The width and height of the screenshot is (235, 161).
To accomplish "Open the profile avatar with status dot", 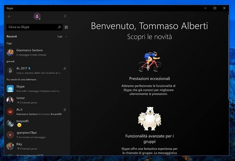I will [37, 16].
